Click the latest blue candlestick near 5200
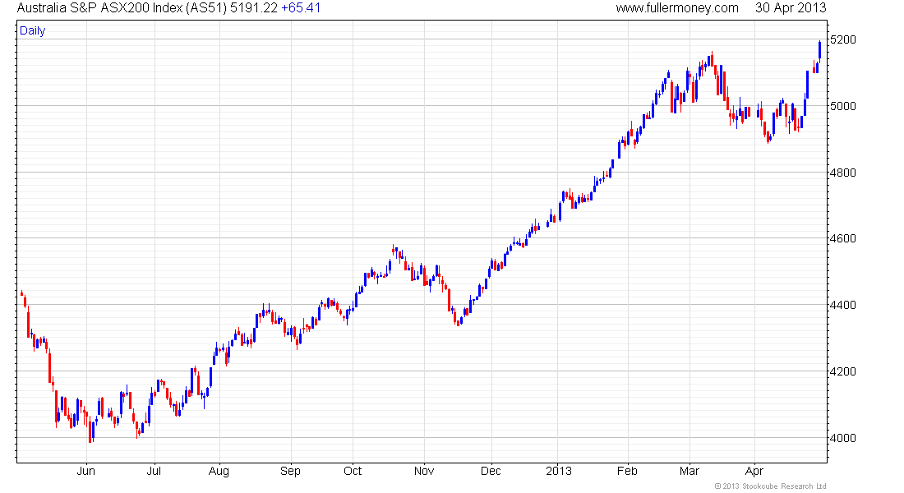The height and width of the screenshot is (493, 904). (x=820, y=49)
